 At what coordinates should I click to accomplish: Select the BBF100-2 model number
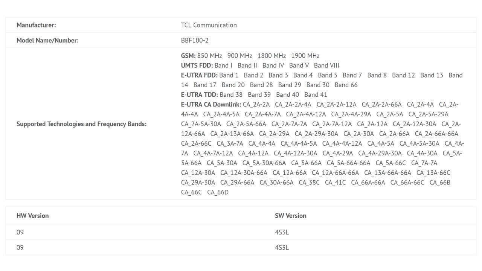[195, 41]
